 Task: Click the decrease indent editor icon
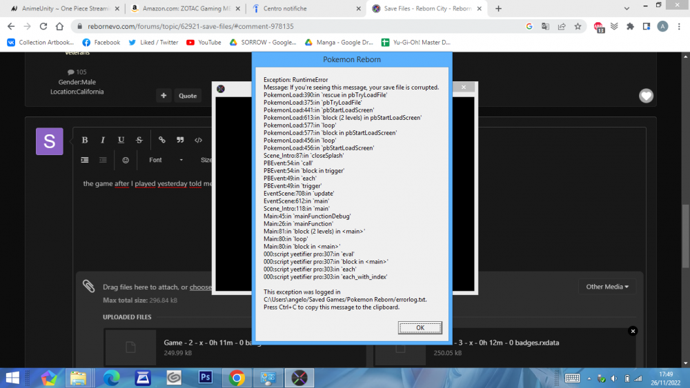pos(103,160)
